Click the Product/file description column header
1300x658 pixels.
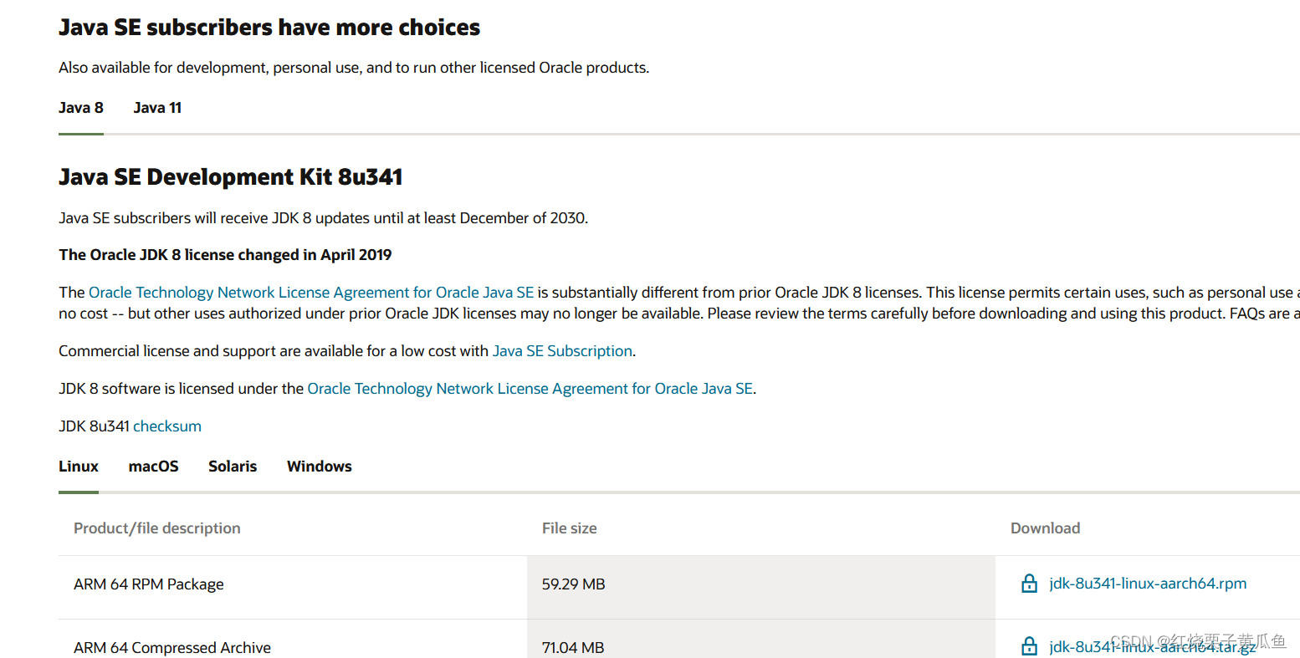[157, 528]
